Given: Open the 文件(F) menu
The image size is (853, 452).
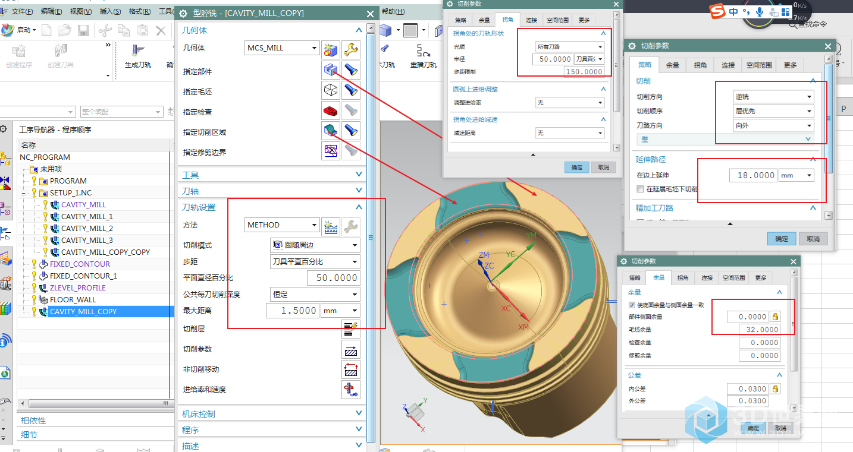Looking at the screenshot, I should 22,11.
